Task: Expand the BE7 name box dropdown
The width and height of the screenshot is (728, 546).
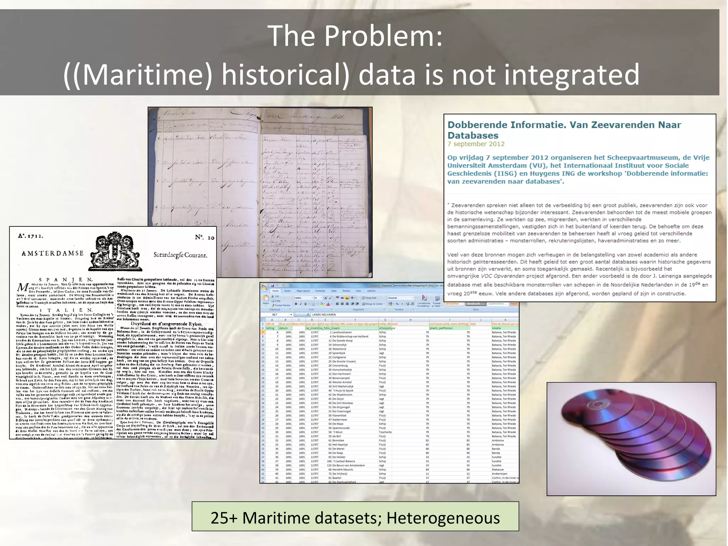Action: (291, 315)
